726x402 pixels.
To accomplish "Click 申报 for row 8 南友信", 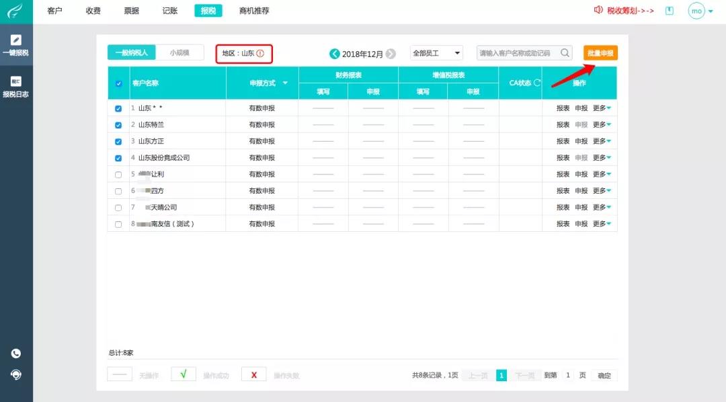I will pos(581,224).
